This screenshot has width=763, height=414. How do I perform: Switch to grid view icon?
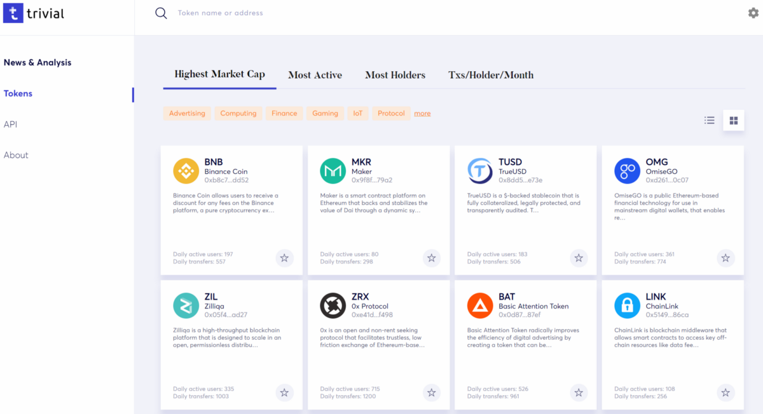(734, 120)
